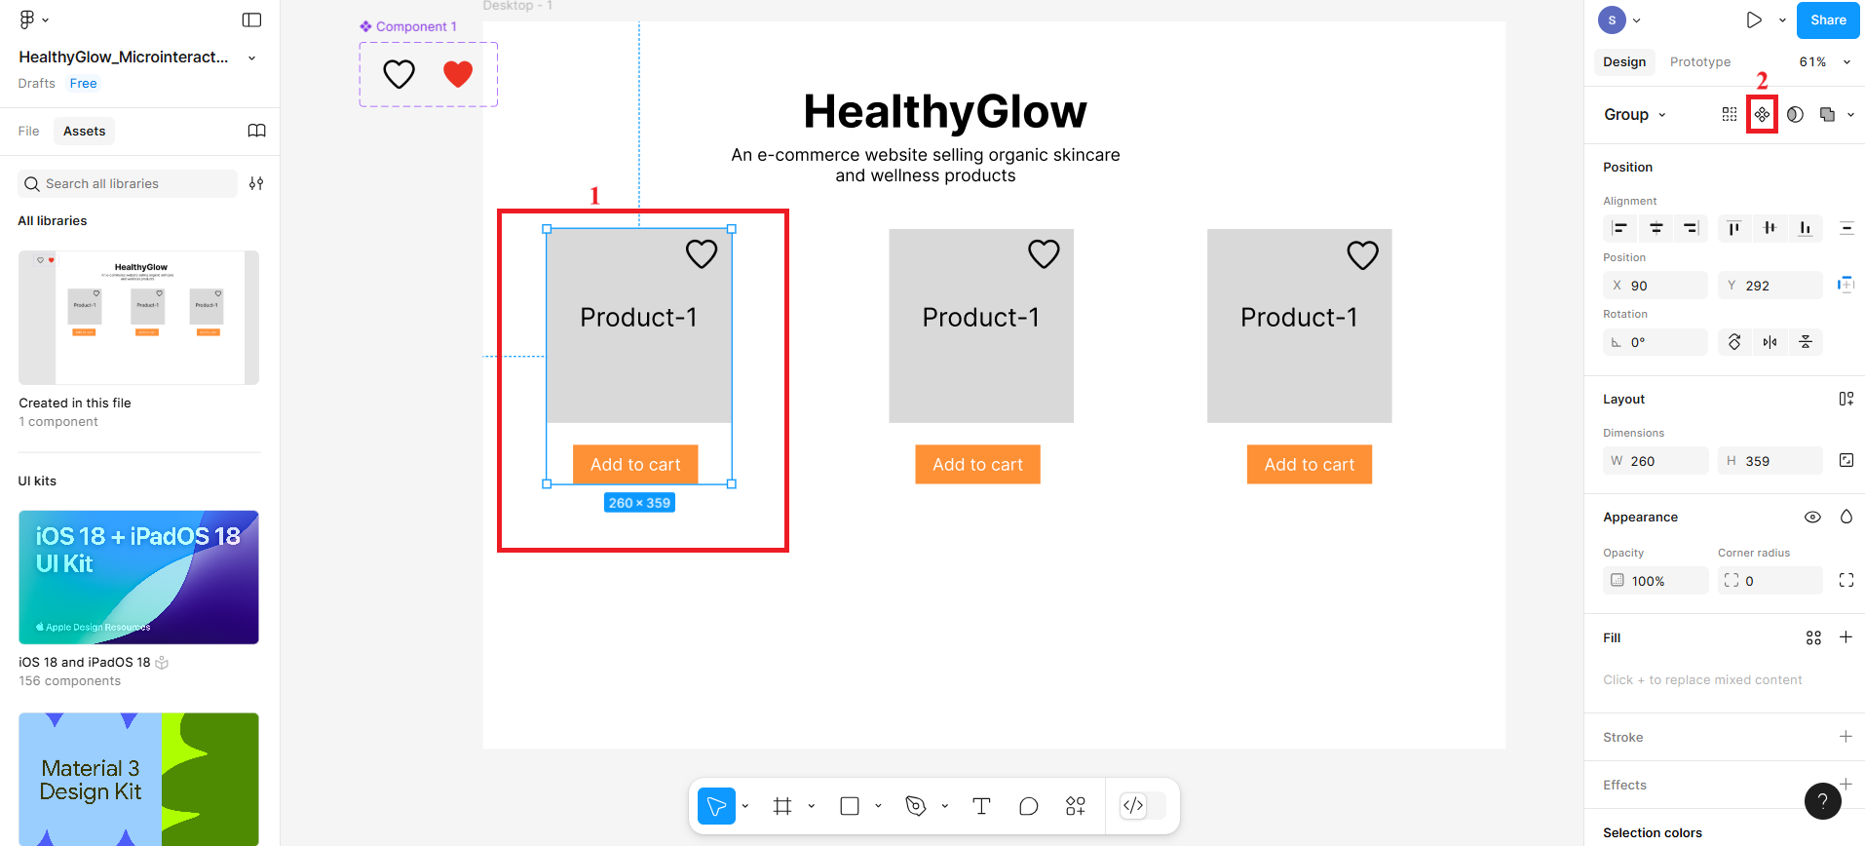Screen dimensions: 1865x846
Task: Select the Pen tool
Action: click(915, 806)
